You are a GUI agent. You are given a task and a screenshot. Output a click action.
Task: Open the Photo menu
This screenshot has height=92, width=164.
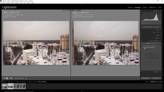coord(12,3)
